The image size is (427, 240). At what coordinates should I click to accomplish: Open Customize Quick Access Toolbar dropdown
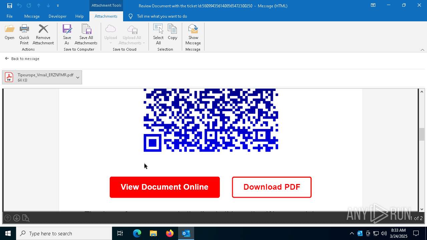pyautogui.click(x=58, y=6)
